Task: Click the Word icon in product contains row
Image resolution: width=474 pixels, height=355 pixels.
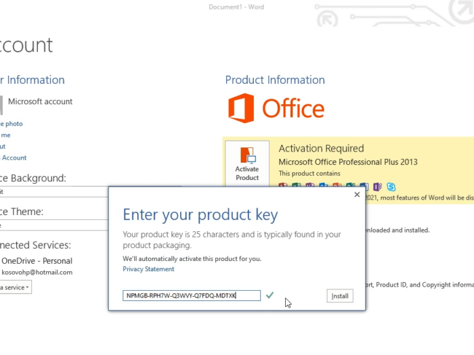Action: tap(364, 187)
